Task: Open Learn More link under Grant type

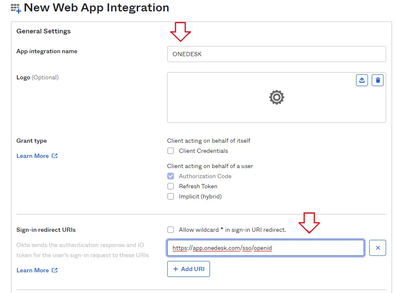Action: click(x=33, y=156)
